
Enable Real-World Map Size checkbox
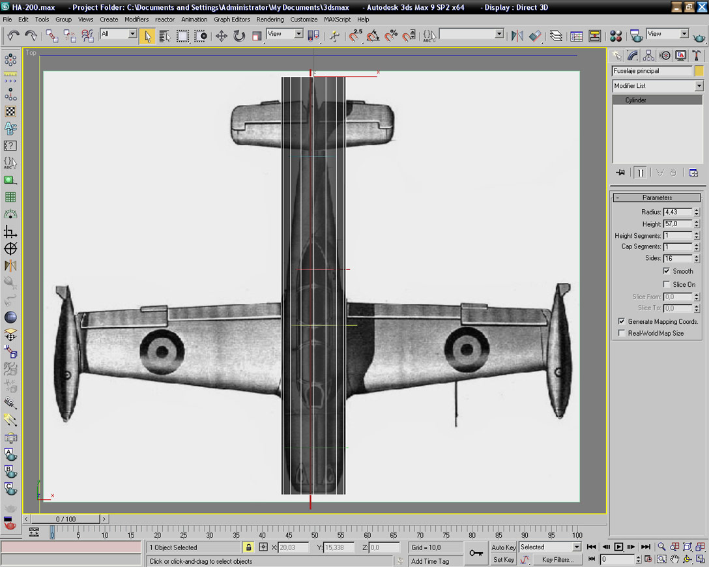[622, 333]
